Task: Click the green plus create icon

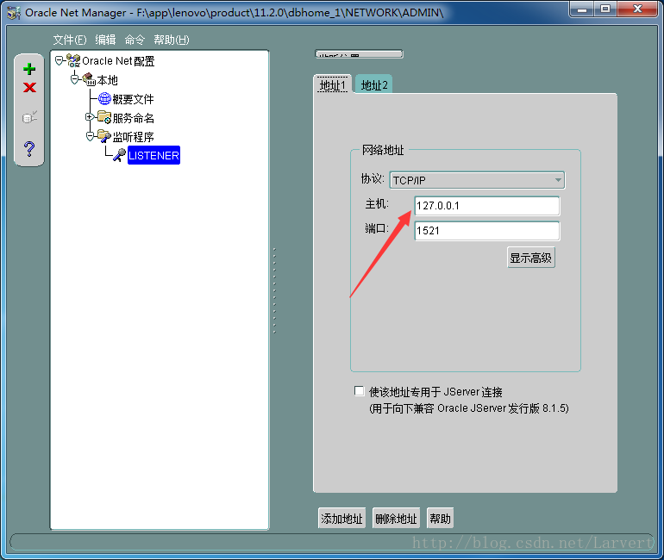Action: [29, 69]
